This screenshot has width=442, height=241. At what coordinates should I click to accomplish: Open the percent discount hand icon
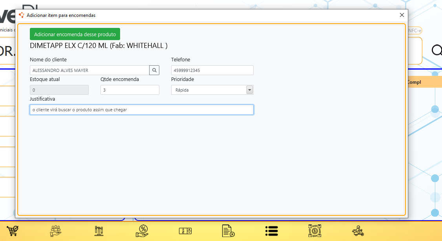142,231
